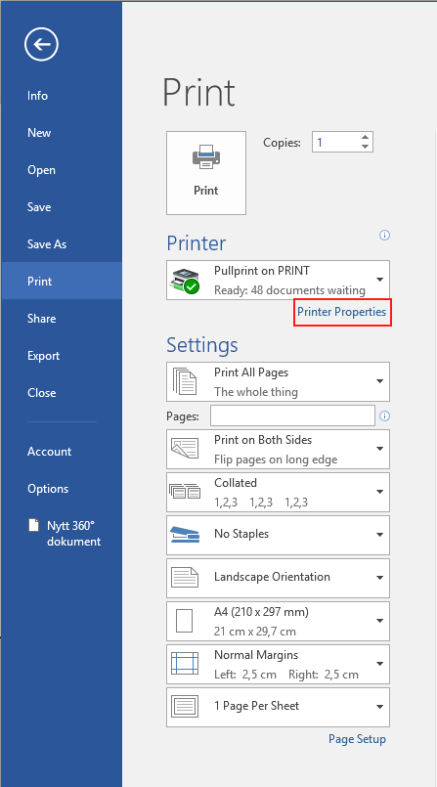This screenshot has height=787, width=437.
Task: Open Account in the backstage menu
Action: coord(62,452)
